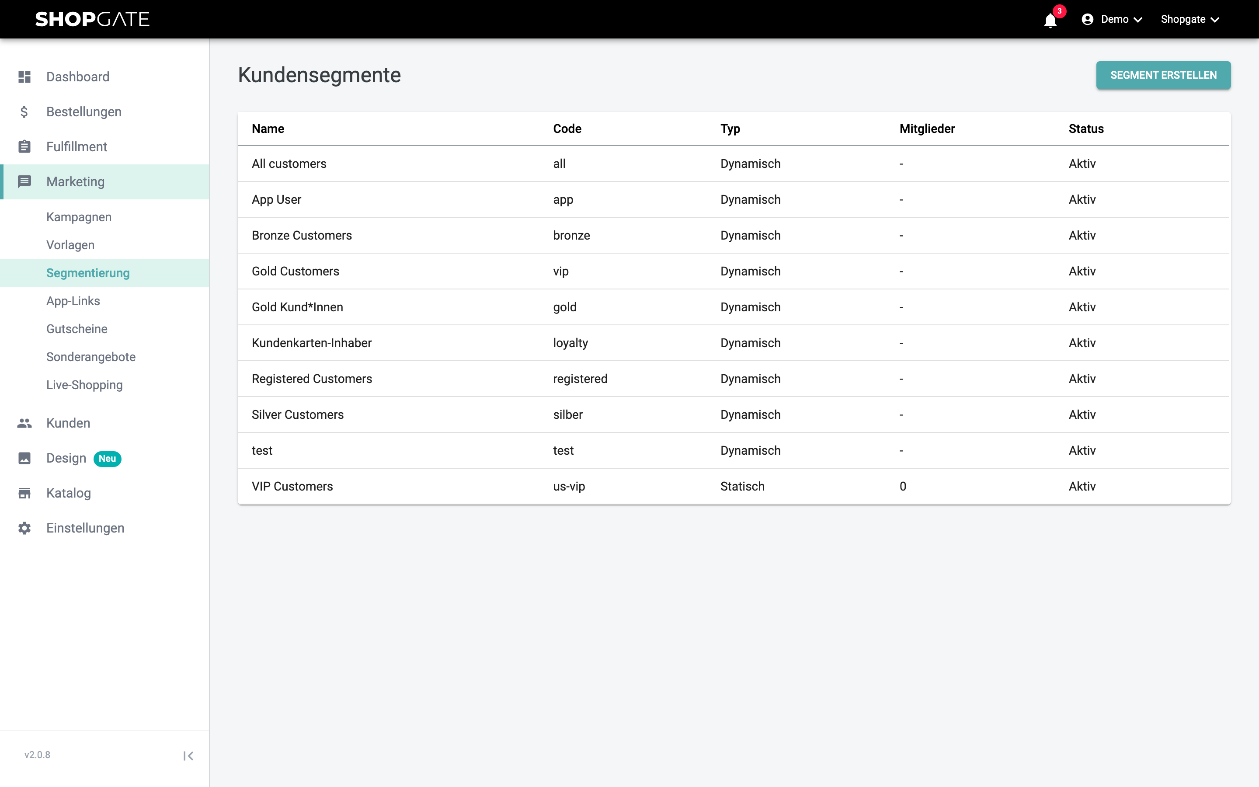The height and width of the screenshot is (787, 1259).
Task: Open the App User segment
Action: click(x=734, y=200)
